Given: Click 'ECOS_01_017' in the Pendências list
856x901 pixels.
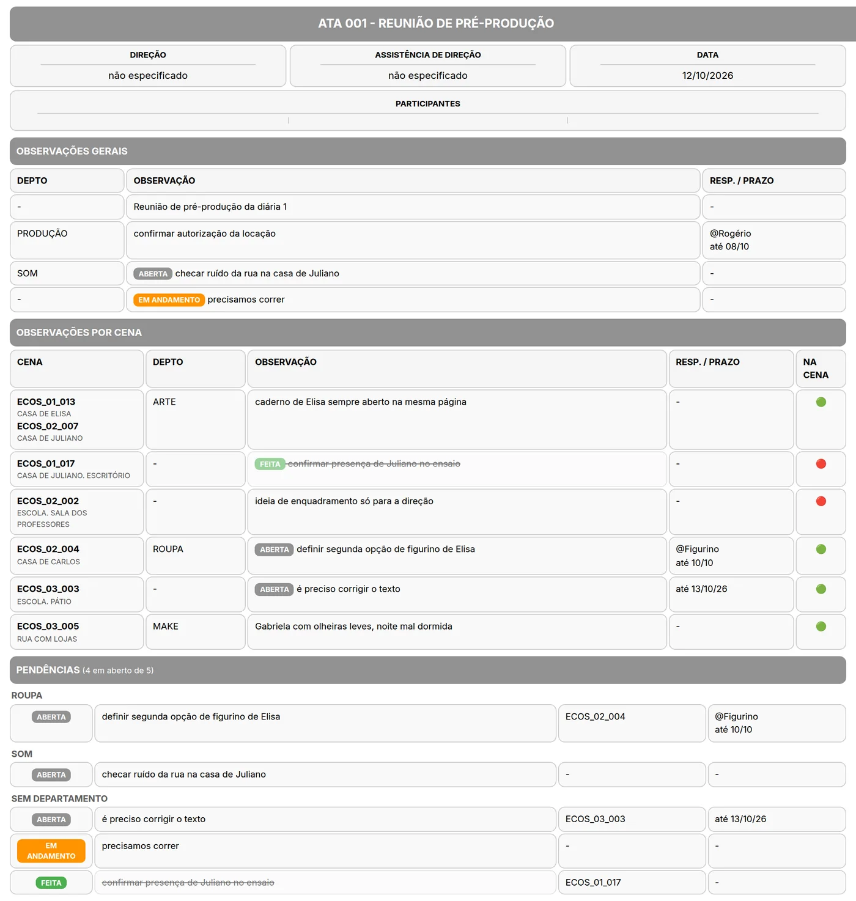Looking at the screenshot, I should [x=593, y=883].
